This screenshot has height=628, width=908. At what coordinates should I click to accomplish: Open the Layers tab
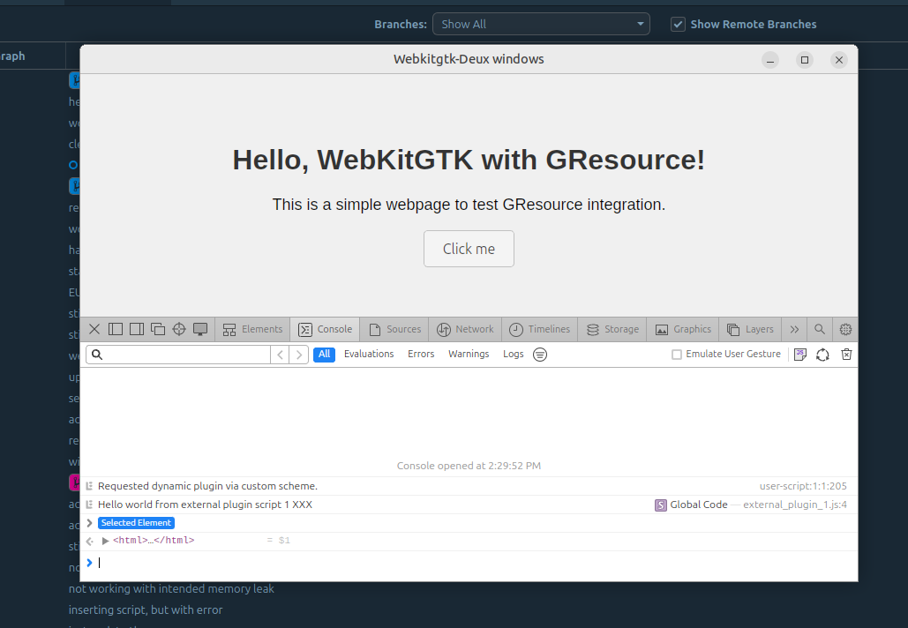coord(750,329)
